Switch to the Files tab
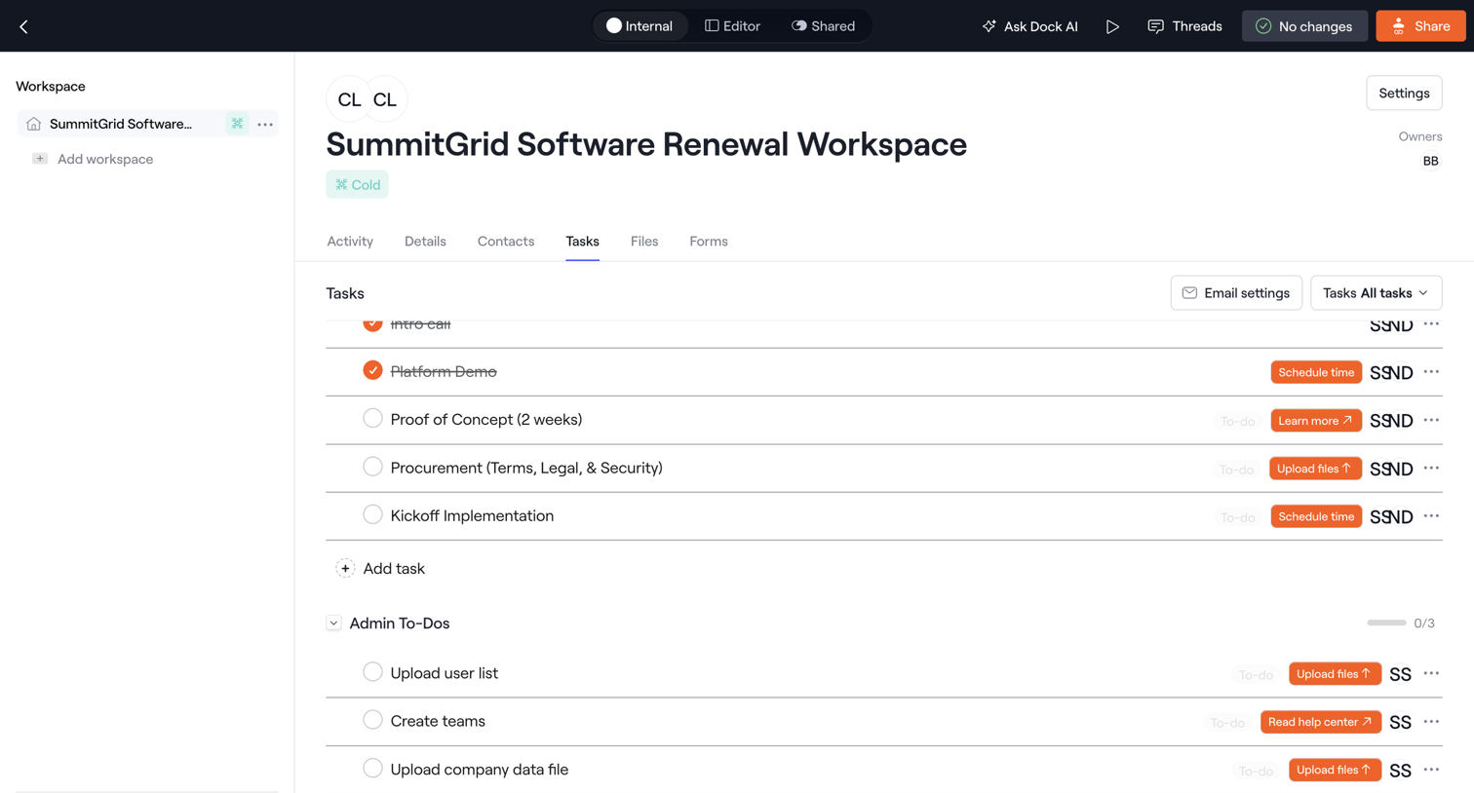This screenshot has height=793, width=1474. click(644, 242)
